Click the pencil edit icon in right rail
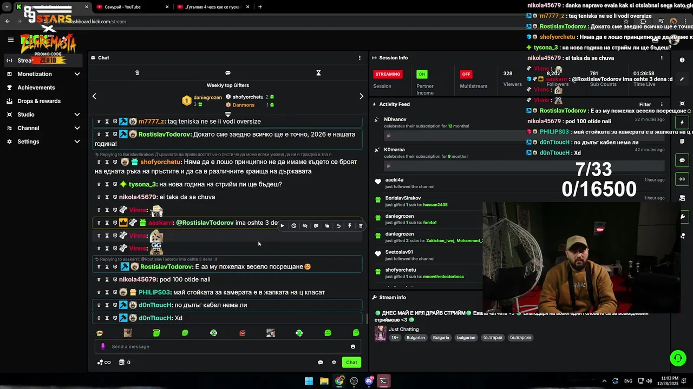The width and height of the screenshot is (693, 389). (682, 79)
